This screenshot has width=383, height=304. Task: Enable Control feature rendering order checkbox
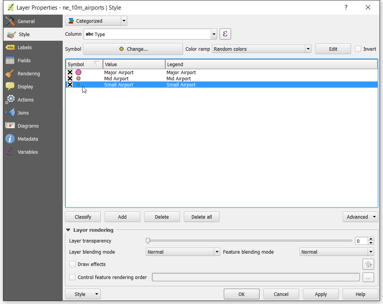coord(72,277)
